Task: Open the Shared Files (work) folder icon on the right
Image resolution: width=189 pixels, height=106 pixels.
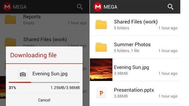Action: pos(101,25)
